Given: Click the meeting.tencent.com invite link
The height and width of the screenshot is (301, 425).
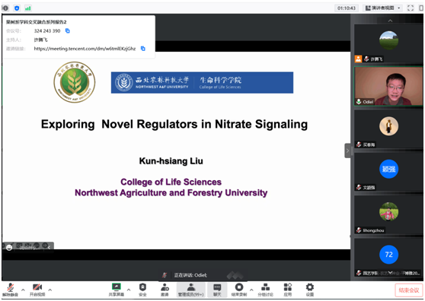Looking at the screenshot, I should coord(85,49).
